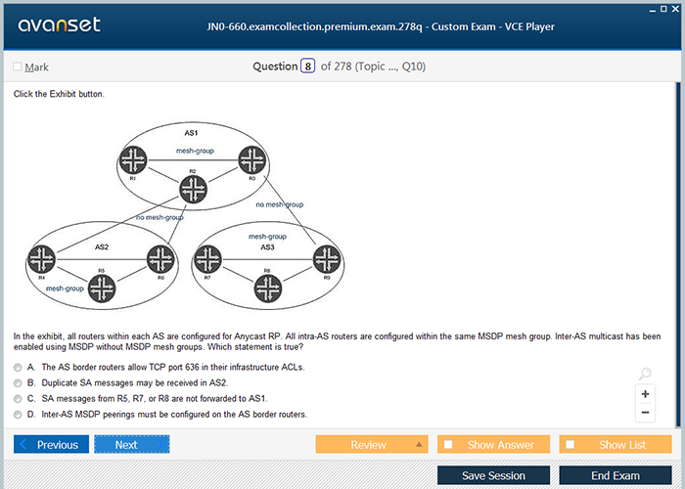Viewport: 685px width, 489px height.
Task: Expand the Review arrow menu
Action: (419, 444)
